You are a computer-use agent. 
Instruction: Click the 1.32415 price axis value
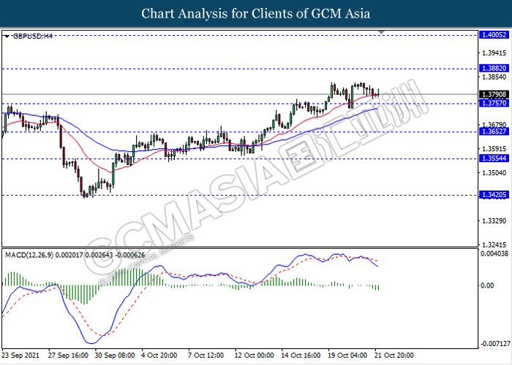(494, 245)
